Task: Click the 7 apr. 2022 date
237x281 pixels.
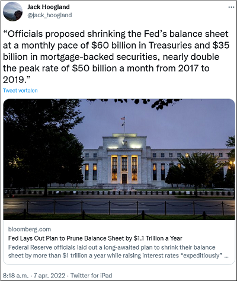Action: pyautogui.click(x=49, y=276)
